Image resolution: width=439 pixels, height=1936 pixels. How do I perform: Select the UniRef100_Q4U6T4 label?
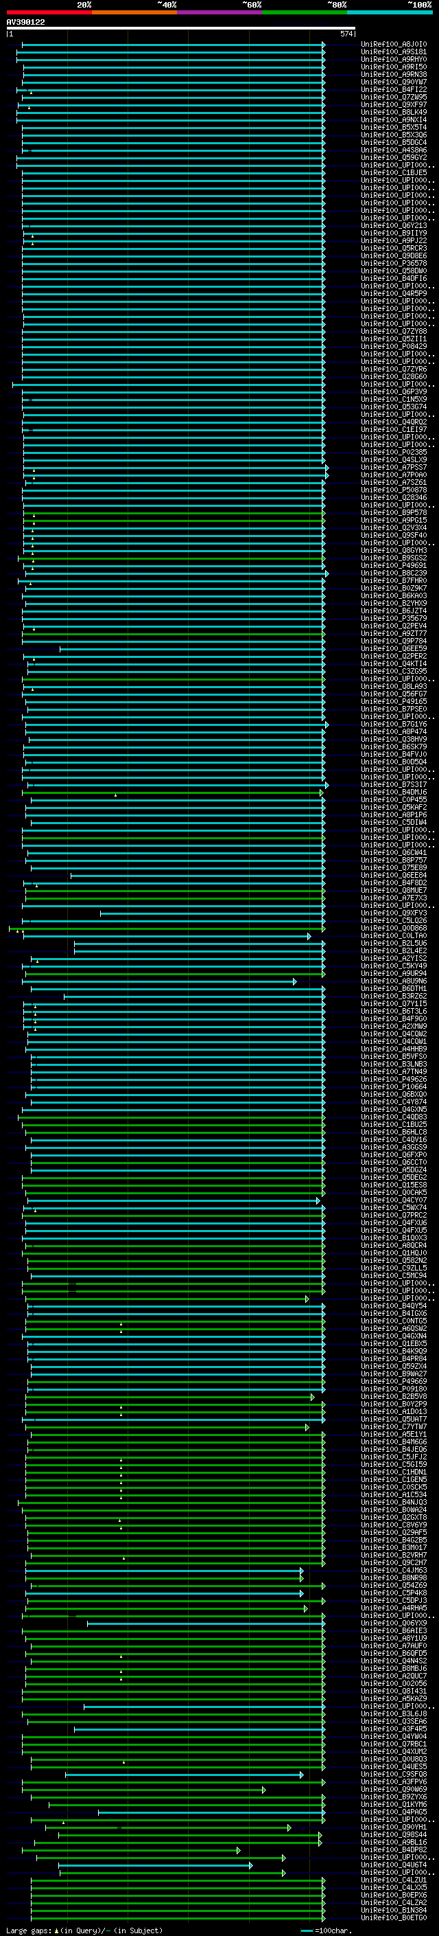pyautogui.click(x=394, y=1865)
